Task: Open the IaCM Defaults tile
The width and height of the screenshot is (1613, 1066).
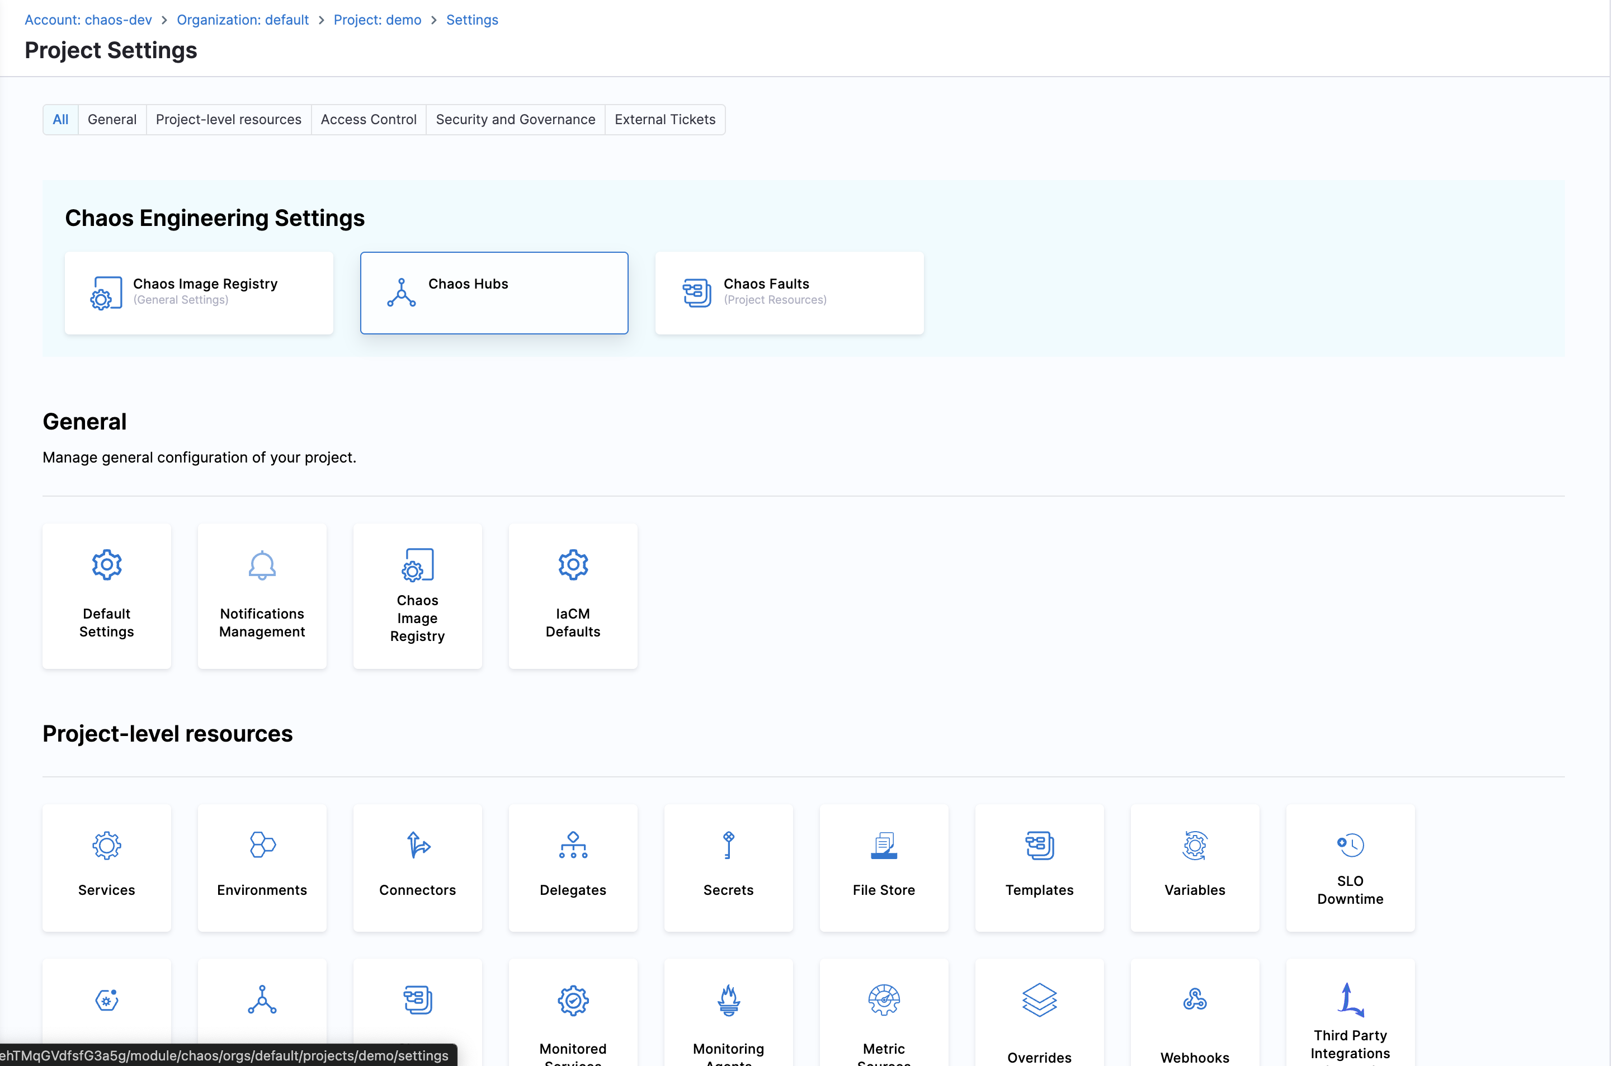Action: (x=572, y=596)
